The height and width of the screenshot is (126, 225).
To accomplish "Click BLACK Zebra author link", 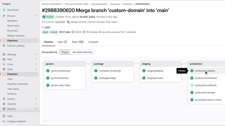I will click(87, 17).
